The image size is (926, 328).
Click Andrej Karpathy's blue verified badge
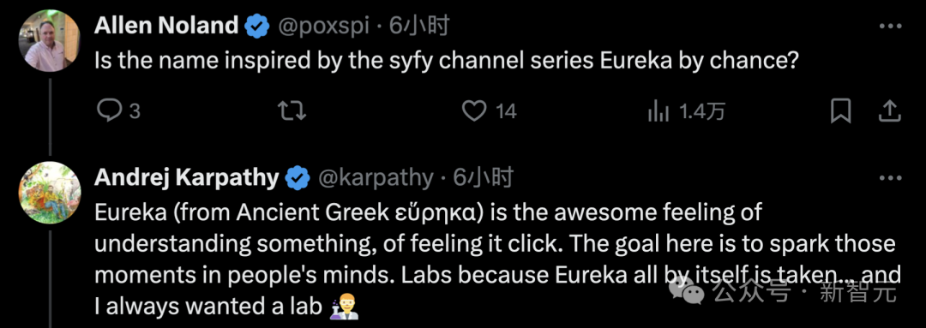click(298, 178)
